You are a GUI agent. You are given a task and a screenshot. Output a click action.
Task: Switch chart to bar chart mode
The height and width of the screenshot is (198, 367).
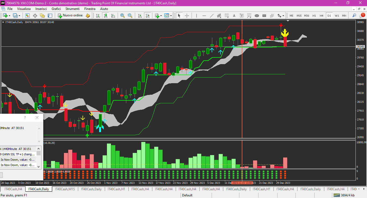(98, 16)
